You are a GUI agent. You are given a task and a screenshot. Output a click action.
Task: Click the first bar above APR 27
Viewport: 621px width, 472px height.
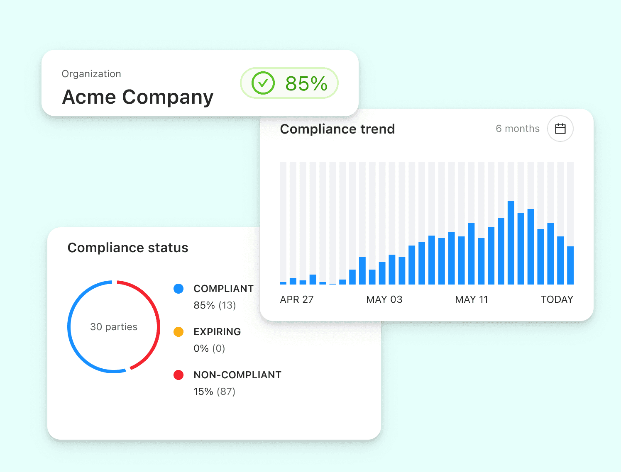[x=283, y=283]
